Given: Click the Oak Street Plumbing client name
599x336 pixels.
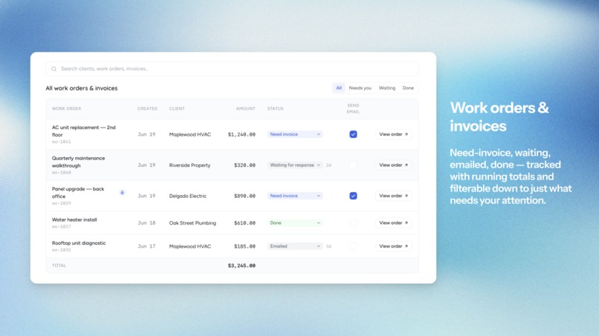Looking at the screenshot, I should click(192, 223).
